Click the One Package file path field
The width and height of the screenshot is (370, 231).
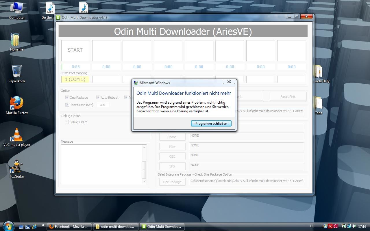pyautogui.click(x=247, y=182)
